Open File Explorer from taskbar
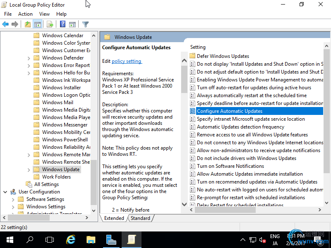The height and width of the screenshot is (248, 331). 91,240
